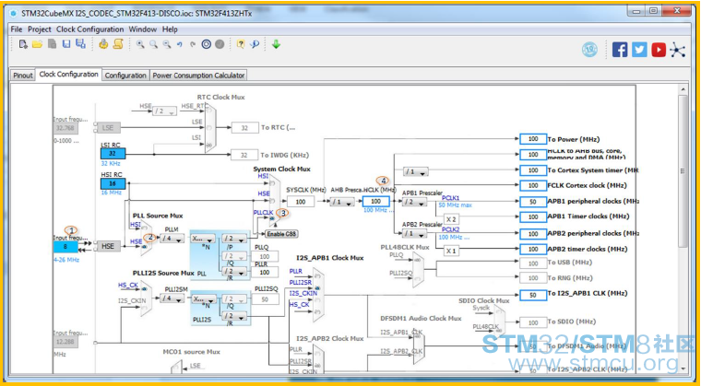This screenshot has height=386, width=701.
Task: Click the Generate Report scroll icon
Action: pyautogui.click(x=118, y=44)
